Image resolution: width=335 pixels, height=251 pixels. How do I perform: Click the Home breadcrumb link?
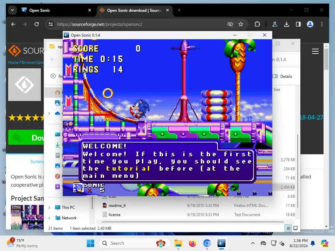tap(13, 62)
